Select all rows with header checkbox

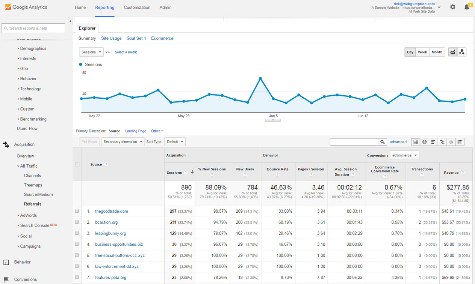click(77, 164)
